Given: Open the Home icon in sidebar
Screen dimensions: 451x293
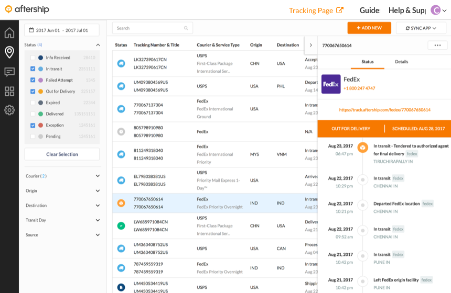Looking at the screenshot, I should click(9, 33).
